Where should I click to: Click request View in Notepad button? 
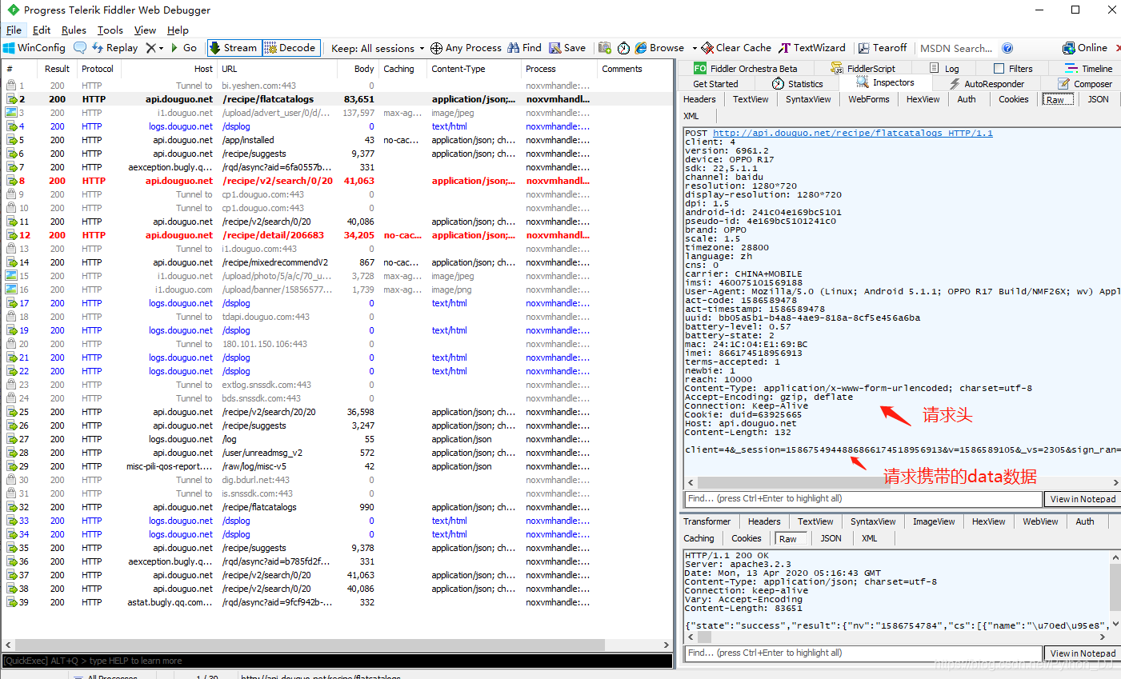[x=1083, y=499]
